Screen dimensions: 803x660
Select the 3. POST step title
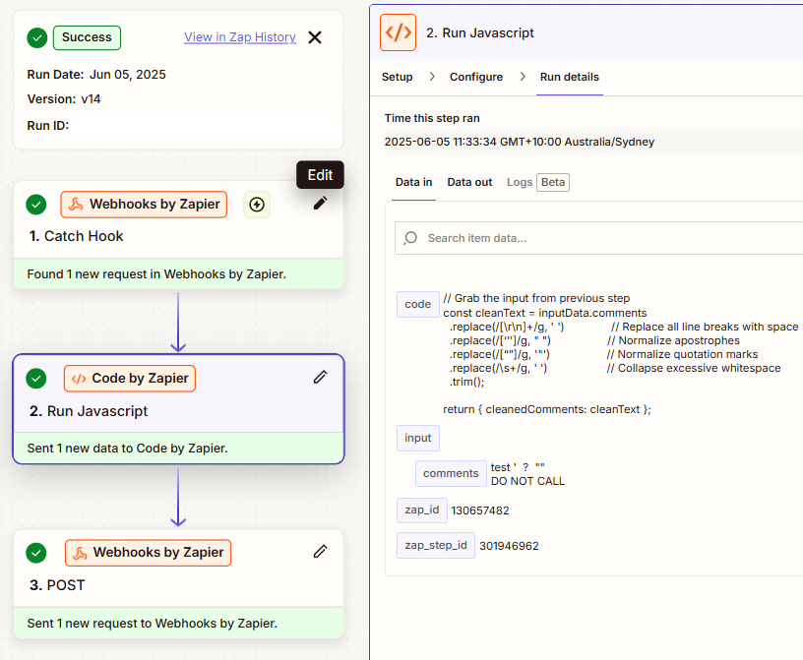point(57,585)
